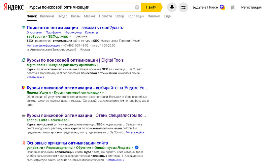Open Контактная информация link
This screenshot has width=264, height=165.
(43, 46)
